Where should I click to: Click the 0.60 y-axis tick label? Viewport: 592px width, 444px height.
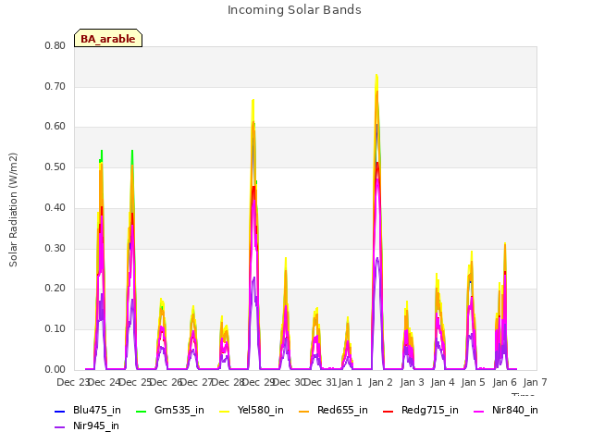tap(55, 127)
